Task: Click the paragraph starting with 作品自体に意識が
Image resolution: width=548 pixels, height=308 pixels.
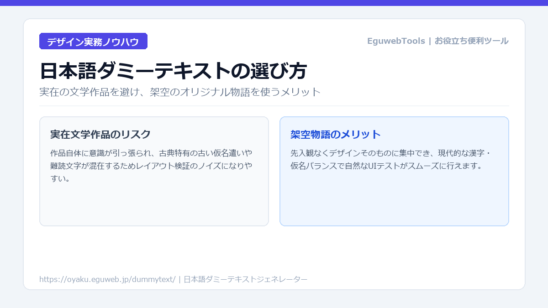Action: click(x=152, y=165)
